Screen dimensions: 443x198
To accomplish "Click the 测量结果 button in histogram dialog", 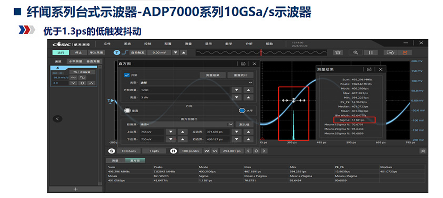I will (x=213, y=75).
